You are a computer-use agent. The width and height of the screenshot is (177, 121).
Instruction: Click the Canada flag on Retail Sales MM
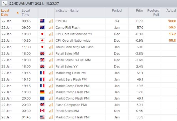[42, 111]
